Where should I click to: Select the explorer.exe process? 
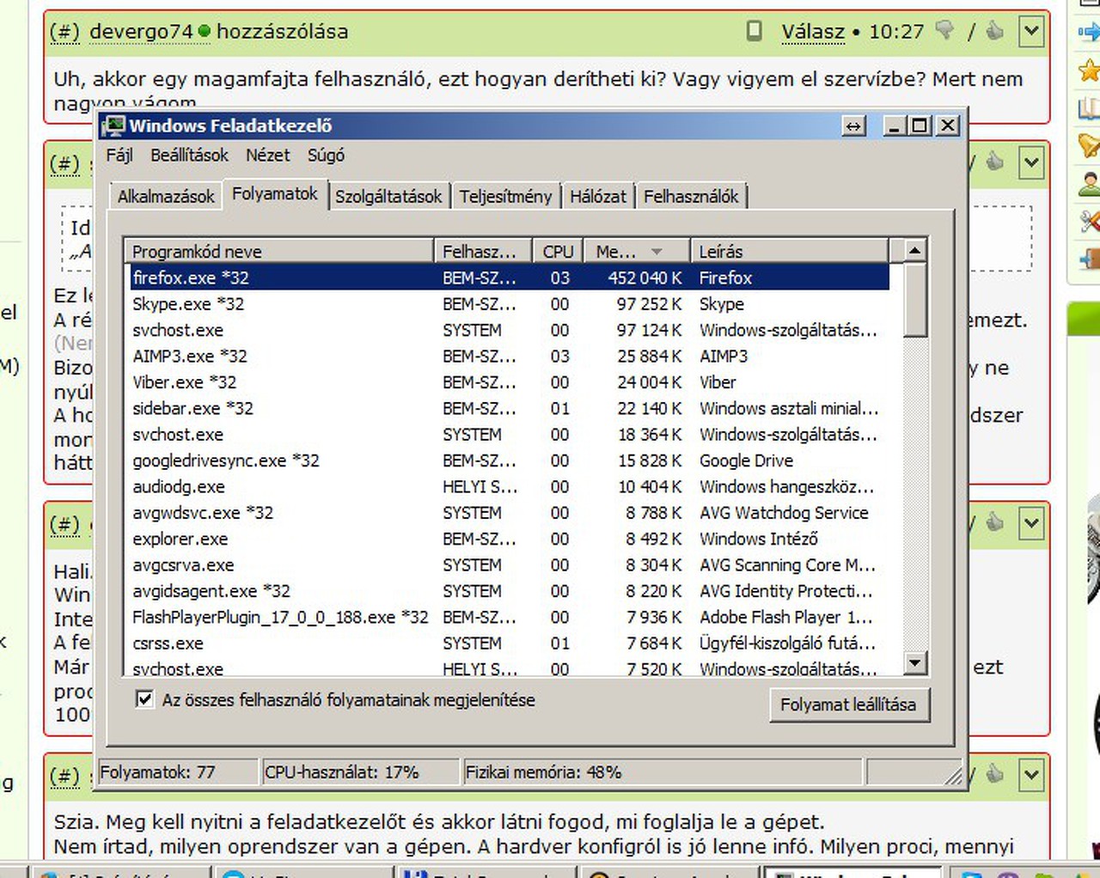(x=507, y=539)
